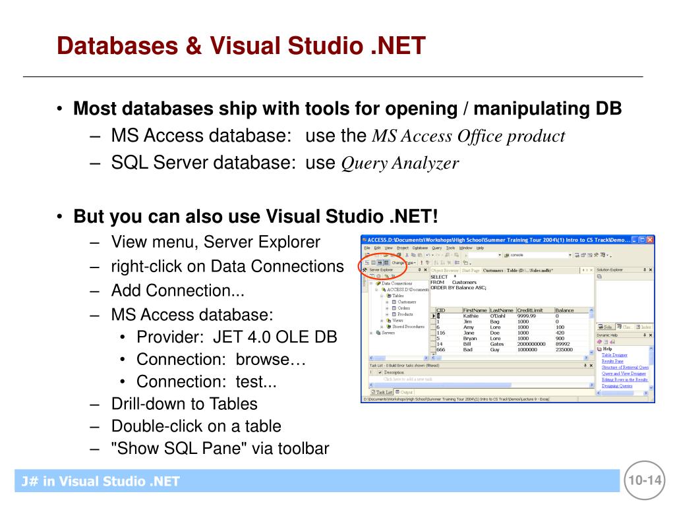Switch to the Output tab
The height and width of the screenshot is (506, 675).
pos(404,392)
